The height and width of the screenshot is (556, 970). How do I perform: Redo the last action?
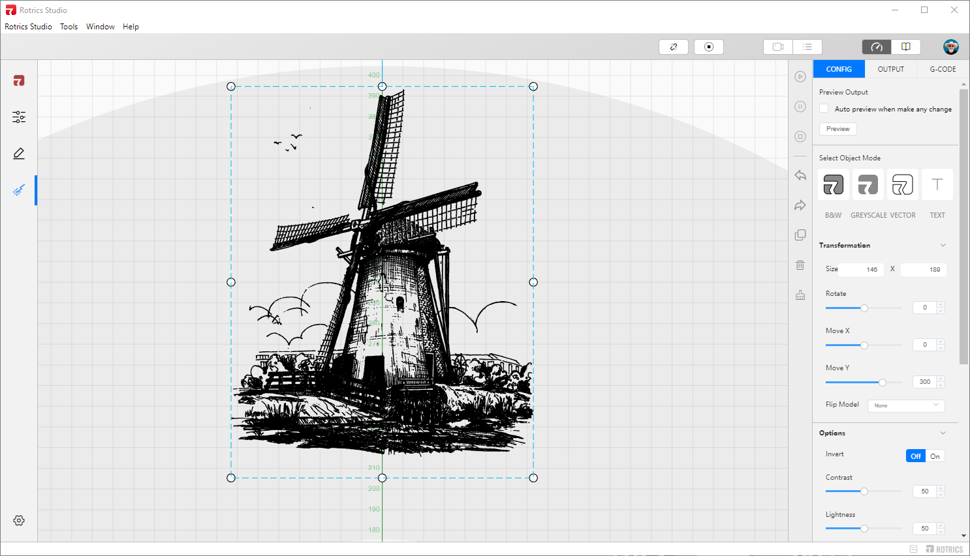point(800,205)
